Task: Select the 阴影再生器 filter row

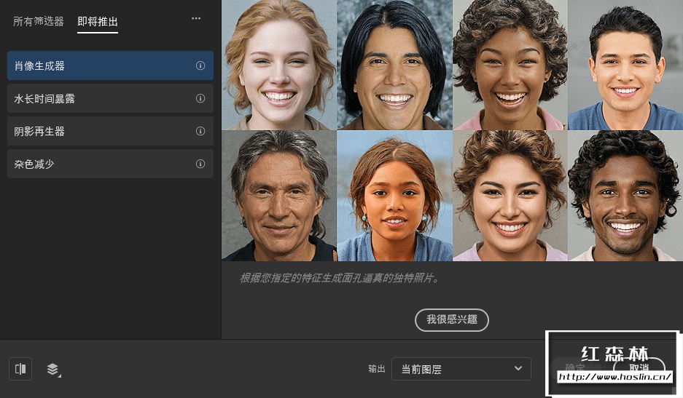Action: (x=110, y=132)
